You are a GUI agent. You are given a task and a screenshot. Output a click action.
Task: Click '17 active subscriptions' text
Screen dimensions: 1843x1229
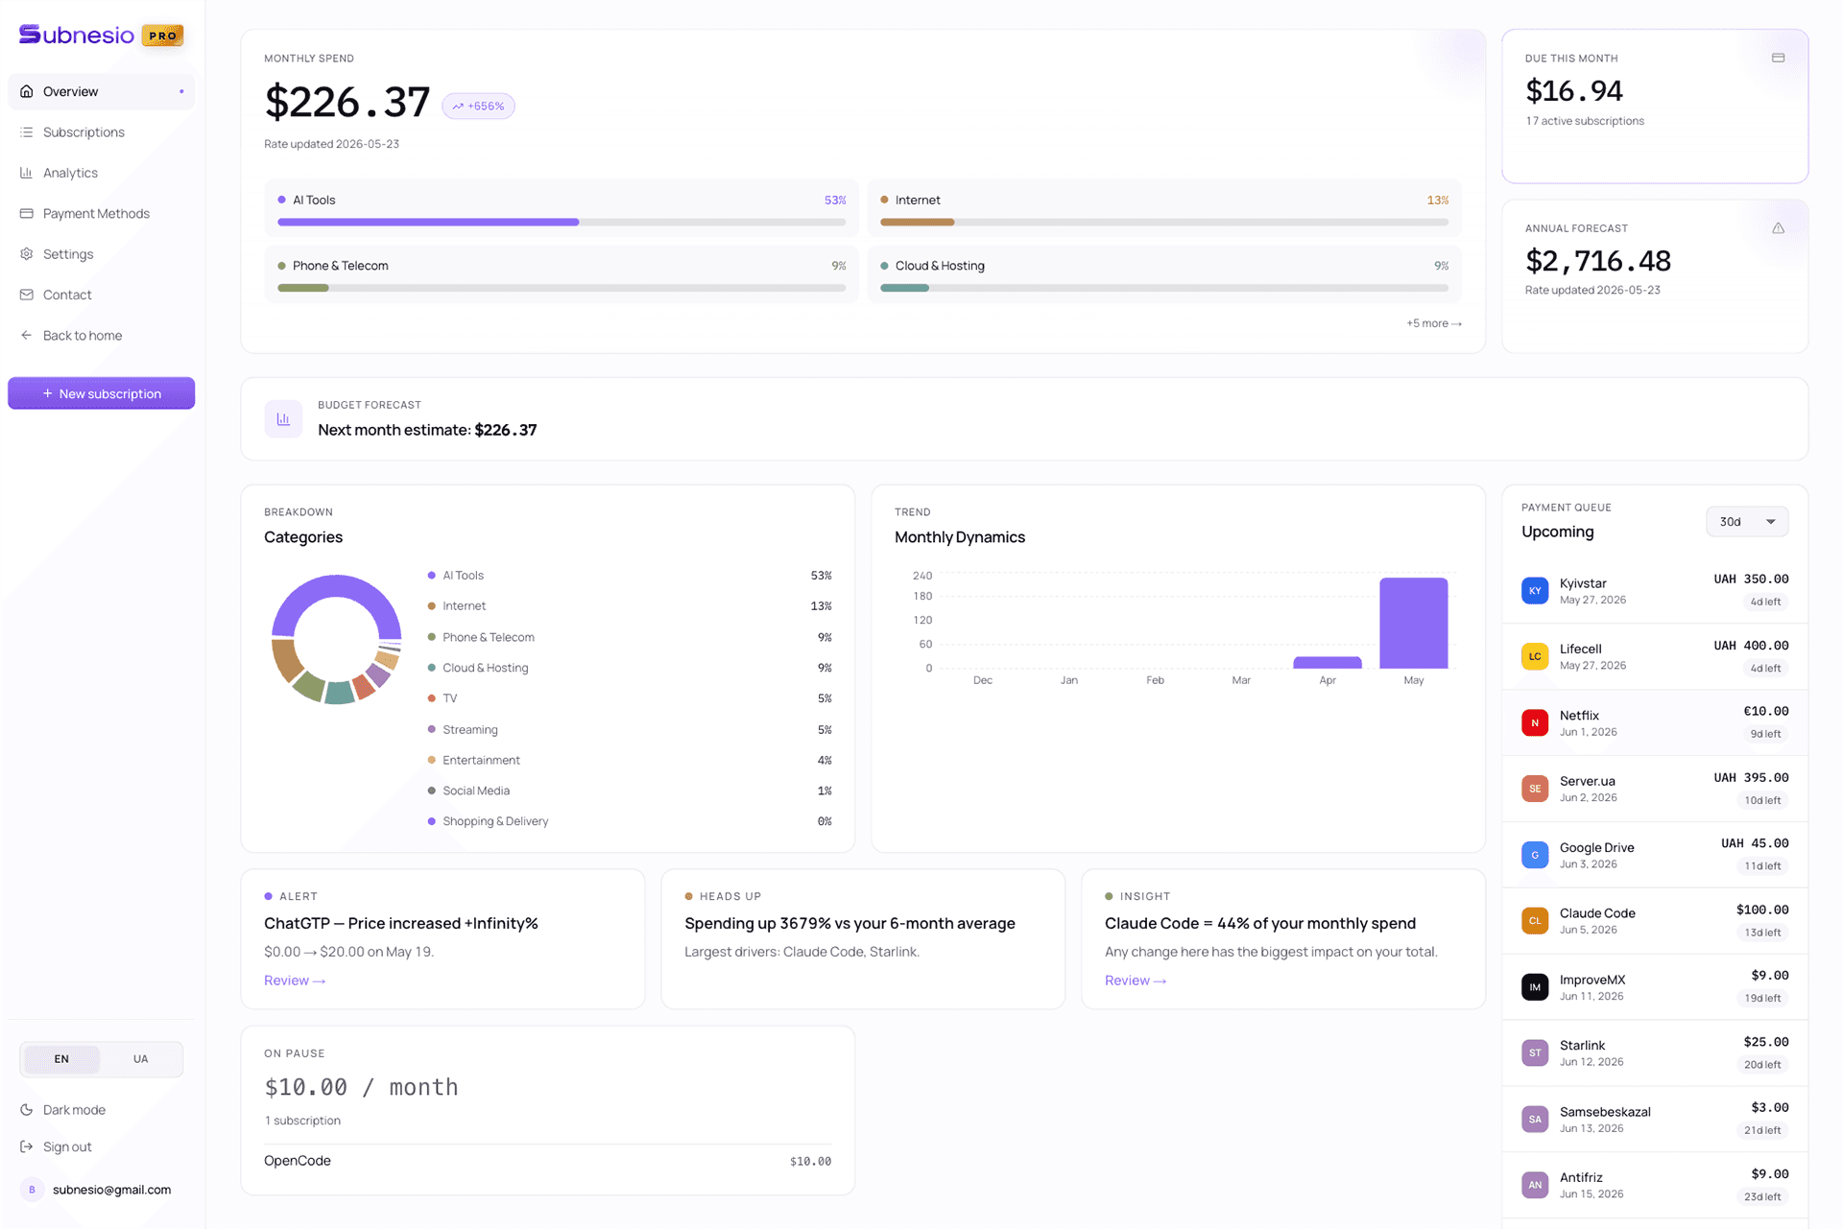(1585, 121)
